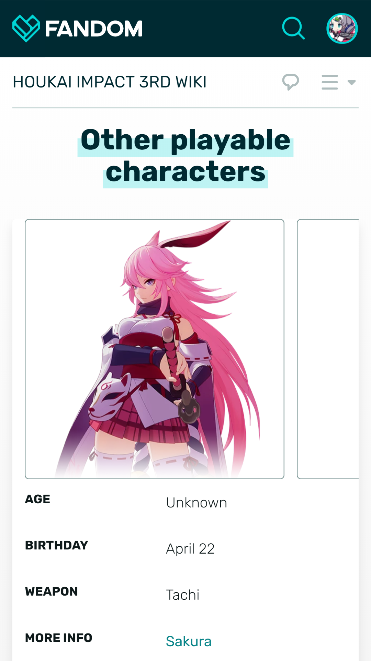Select the next partially visible character card
Image resolution: width=371 pixels, height=661 pixels.
tap(328, 349)
